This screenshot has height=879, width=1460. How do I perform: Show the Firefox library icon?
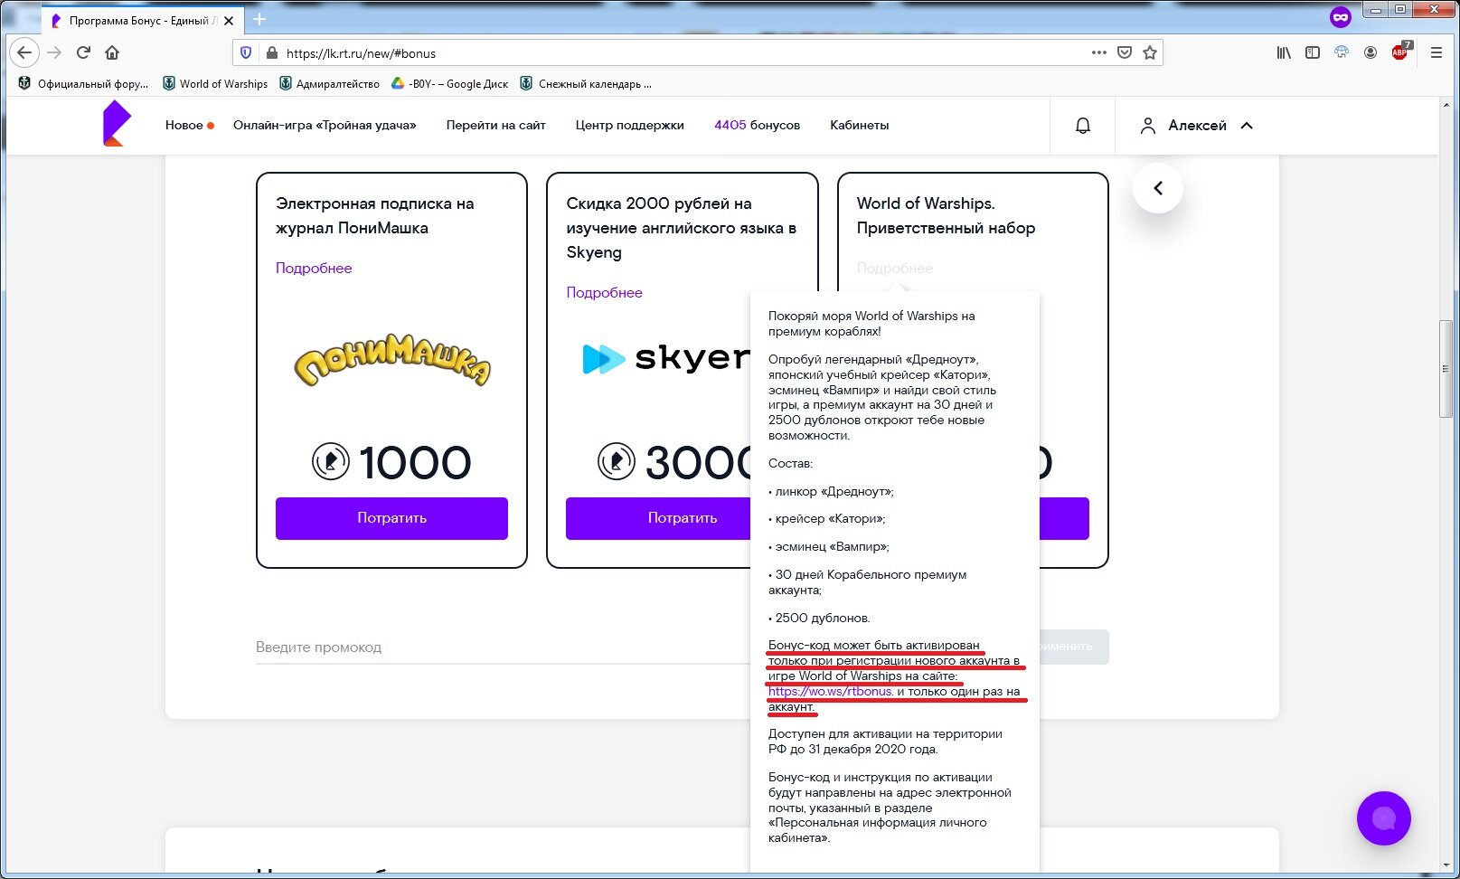(x=1284, y=52)
